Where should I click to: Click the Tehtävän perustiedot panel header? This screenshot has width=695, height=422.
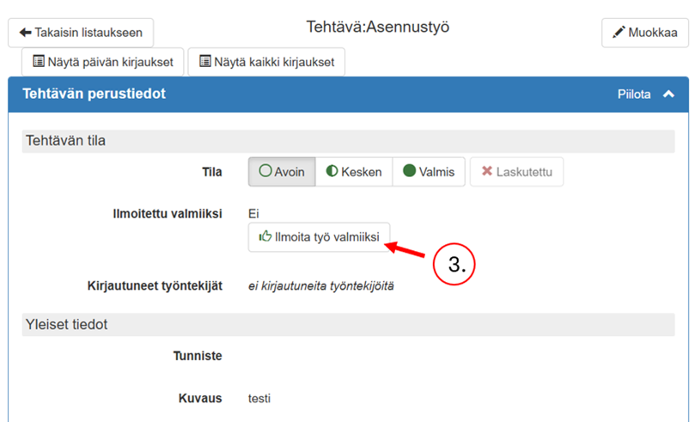[x=94, y=95]
